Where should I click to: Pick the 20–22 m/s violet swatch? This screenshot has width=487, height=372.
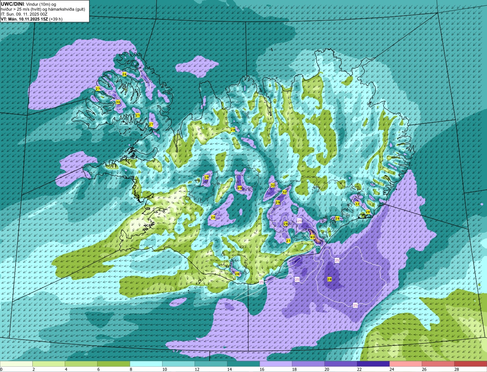click(x=341, y=364)
